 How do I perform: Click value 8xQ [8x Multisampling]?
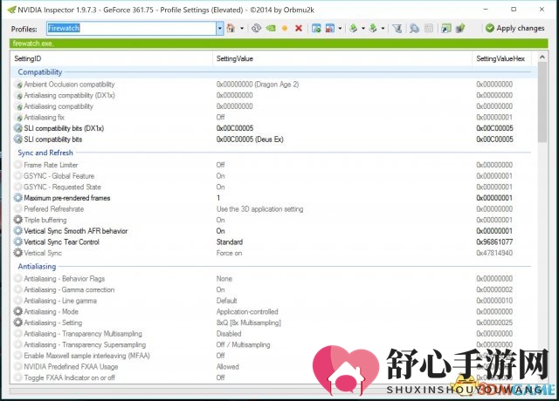click(x=248, y=323)
